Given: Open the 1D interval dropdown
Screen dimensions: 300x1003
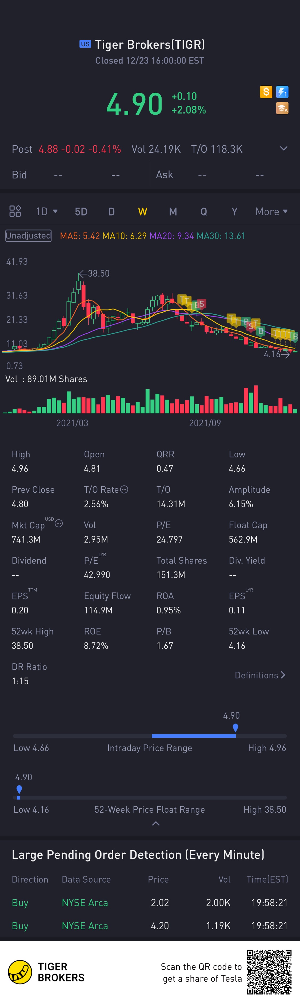Looking at the screenshot, I should pyautogui.click(x=47, y=211).
